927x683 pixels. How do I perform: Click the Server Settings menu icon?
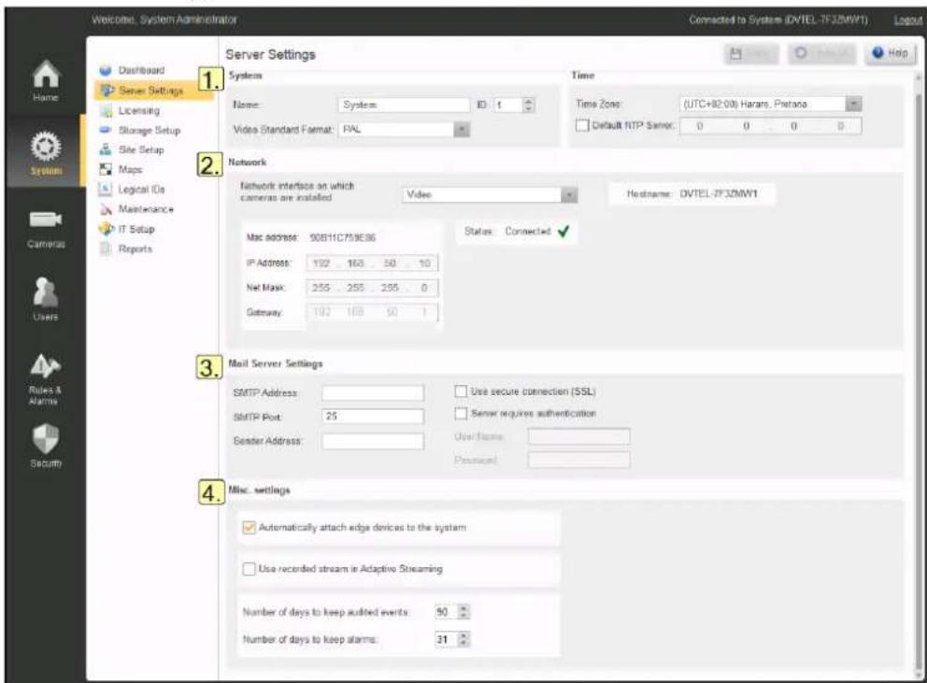[107, 91]
